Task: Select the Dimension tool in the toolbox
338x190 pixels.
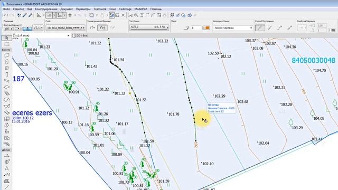Action: coord(7,156)
